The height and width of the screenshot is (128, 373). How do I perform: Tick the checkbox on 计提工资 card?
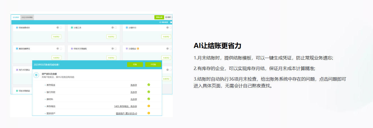(x=116, y=28)
